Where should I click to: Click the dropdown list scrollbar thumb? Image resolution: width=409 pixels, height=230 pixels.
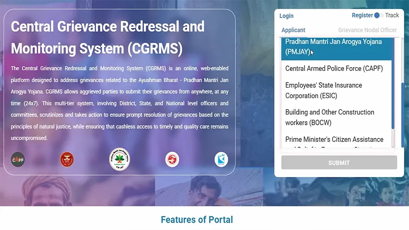393,83
